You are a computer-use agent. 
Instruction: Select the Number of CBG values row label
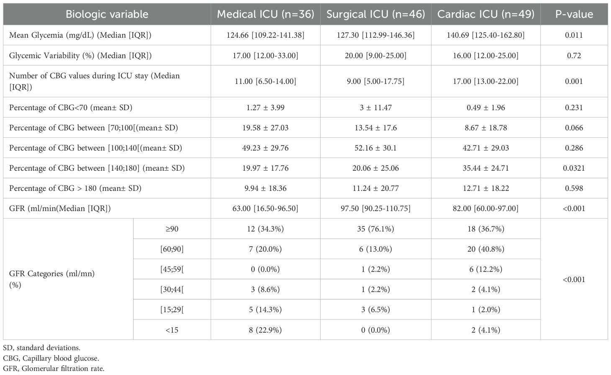[94, 81]
